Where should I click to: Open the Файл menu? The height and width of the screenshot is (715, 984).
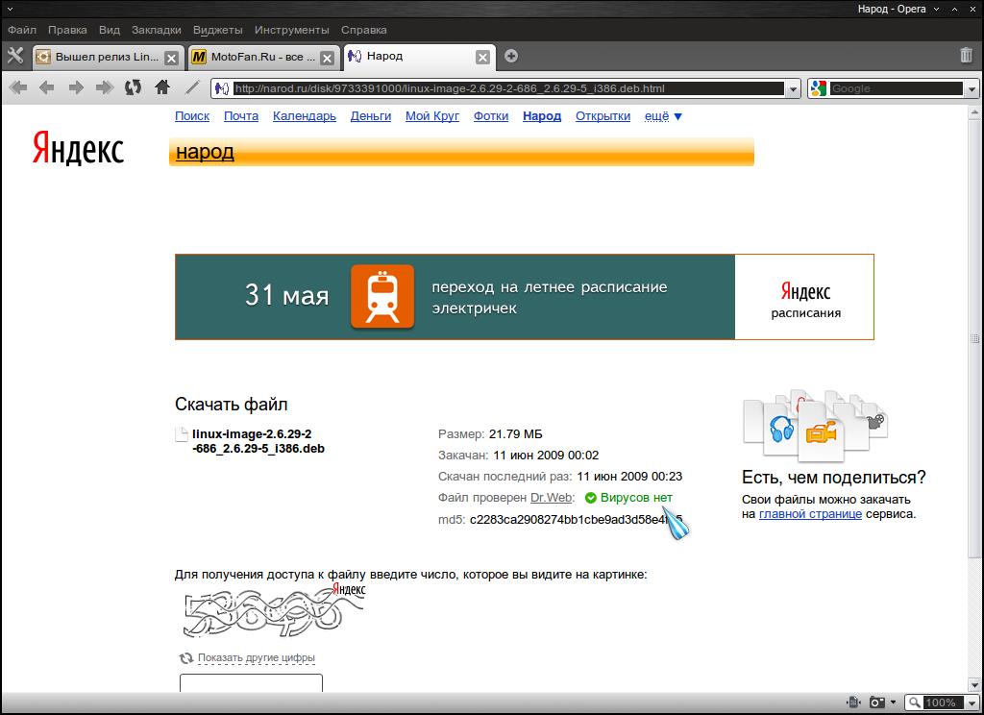tap(22, 30)
